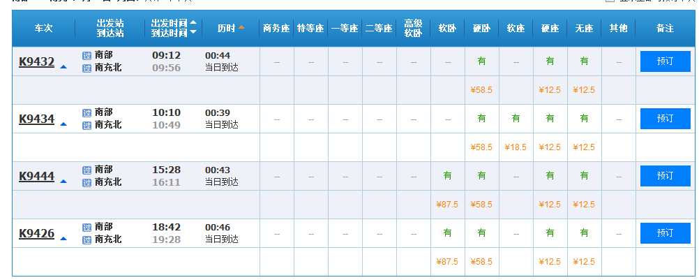The image size is (699, 280).
Task: Collapse the price details arrow for K9434
Action: pyautogui.click(x=63, y=124)
